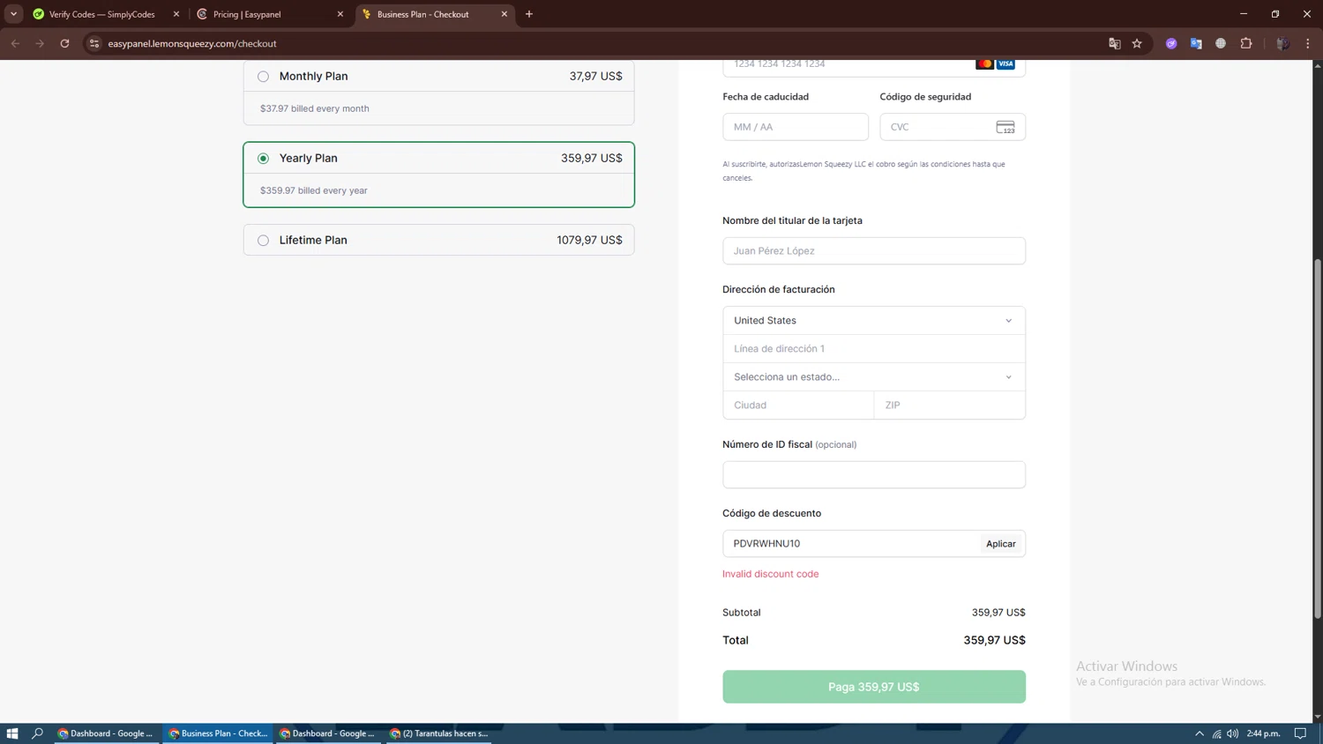The height and width of the screenshot is (744, 1323).
Task: Click the CVC security code field
Action: 952,127
